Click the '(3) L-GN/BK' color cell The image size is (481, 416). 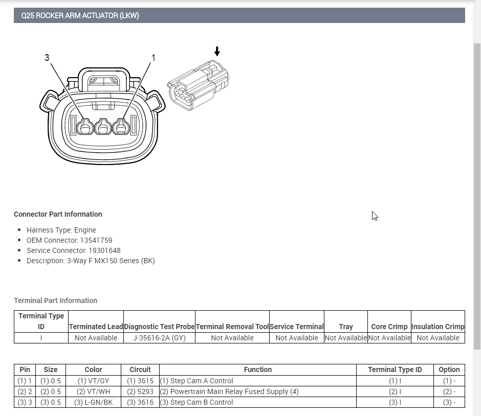93,402
